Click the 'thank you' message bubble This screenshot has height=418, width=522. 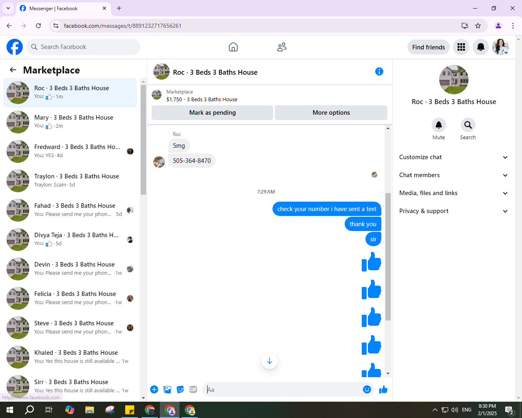[x=363, y=224]
